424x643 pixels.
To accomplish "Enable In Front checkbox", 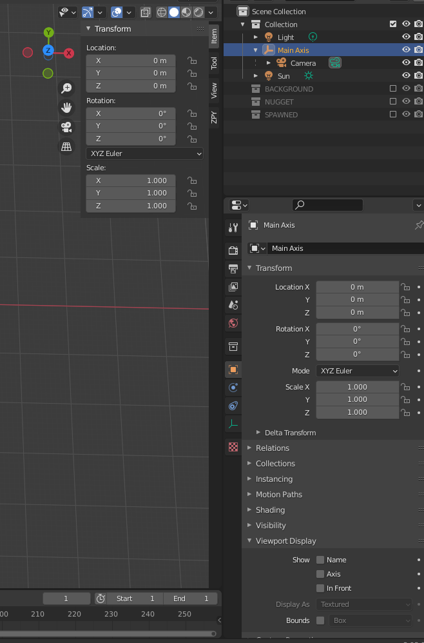I will click(320, 588).
